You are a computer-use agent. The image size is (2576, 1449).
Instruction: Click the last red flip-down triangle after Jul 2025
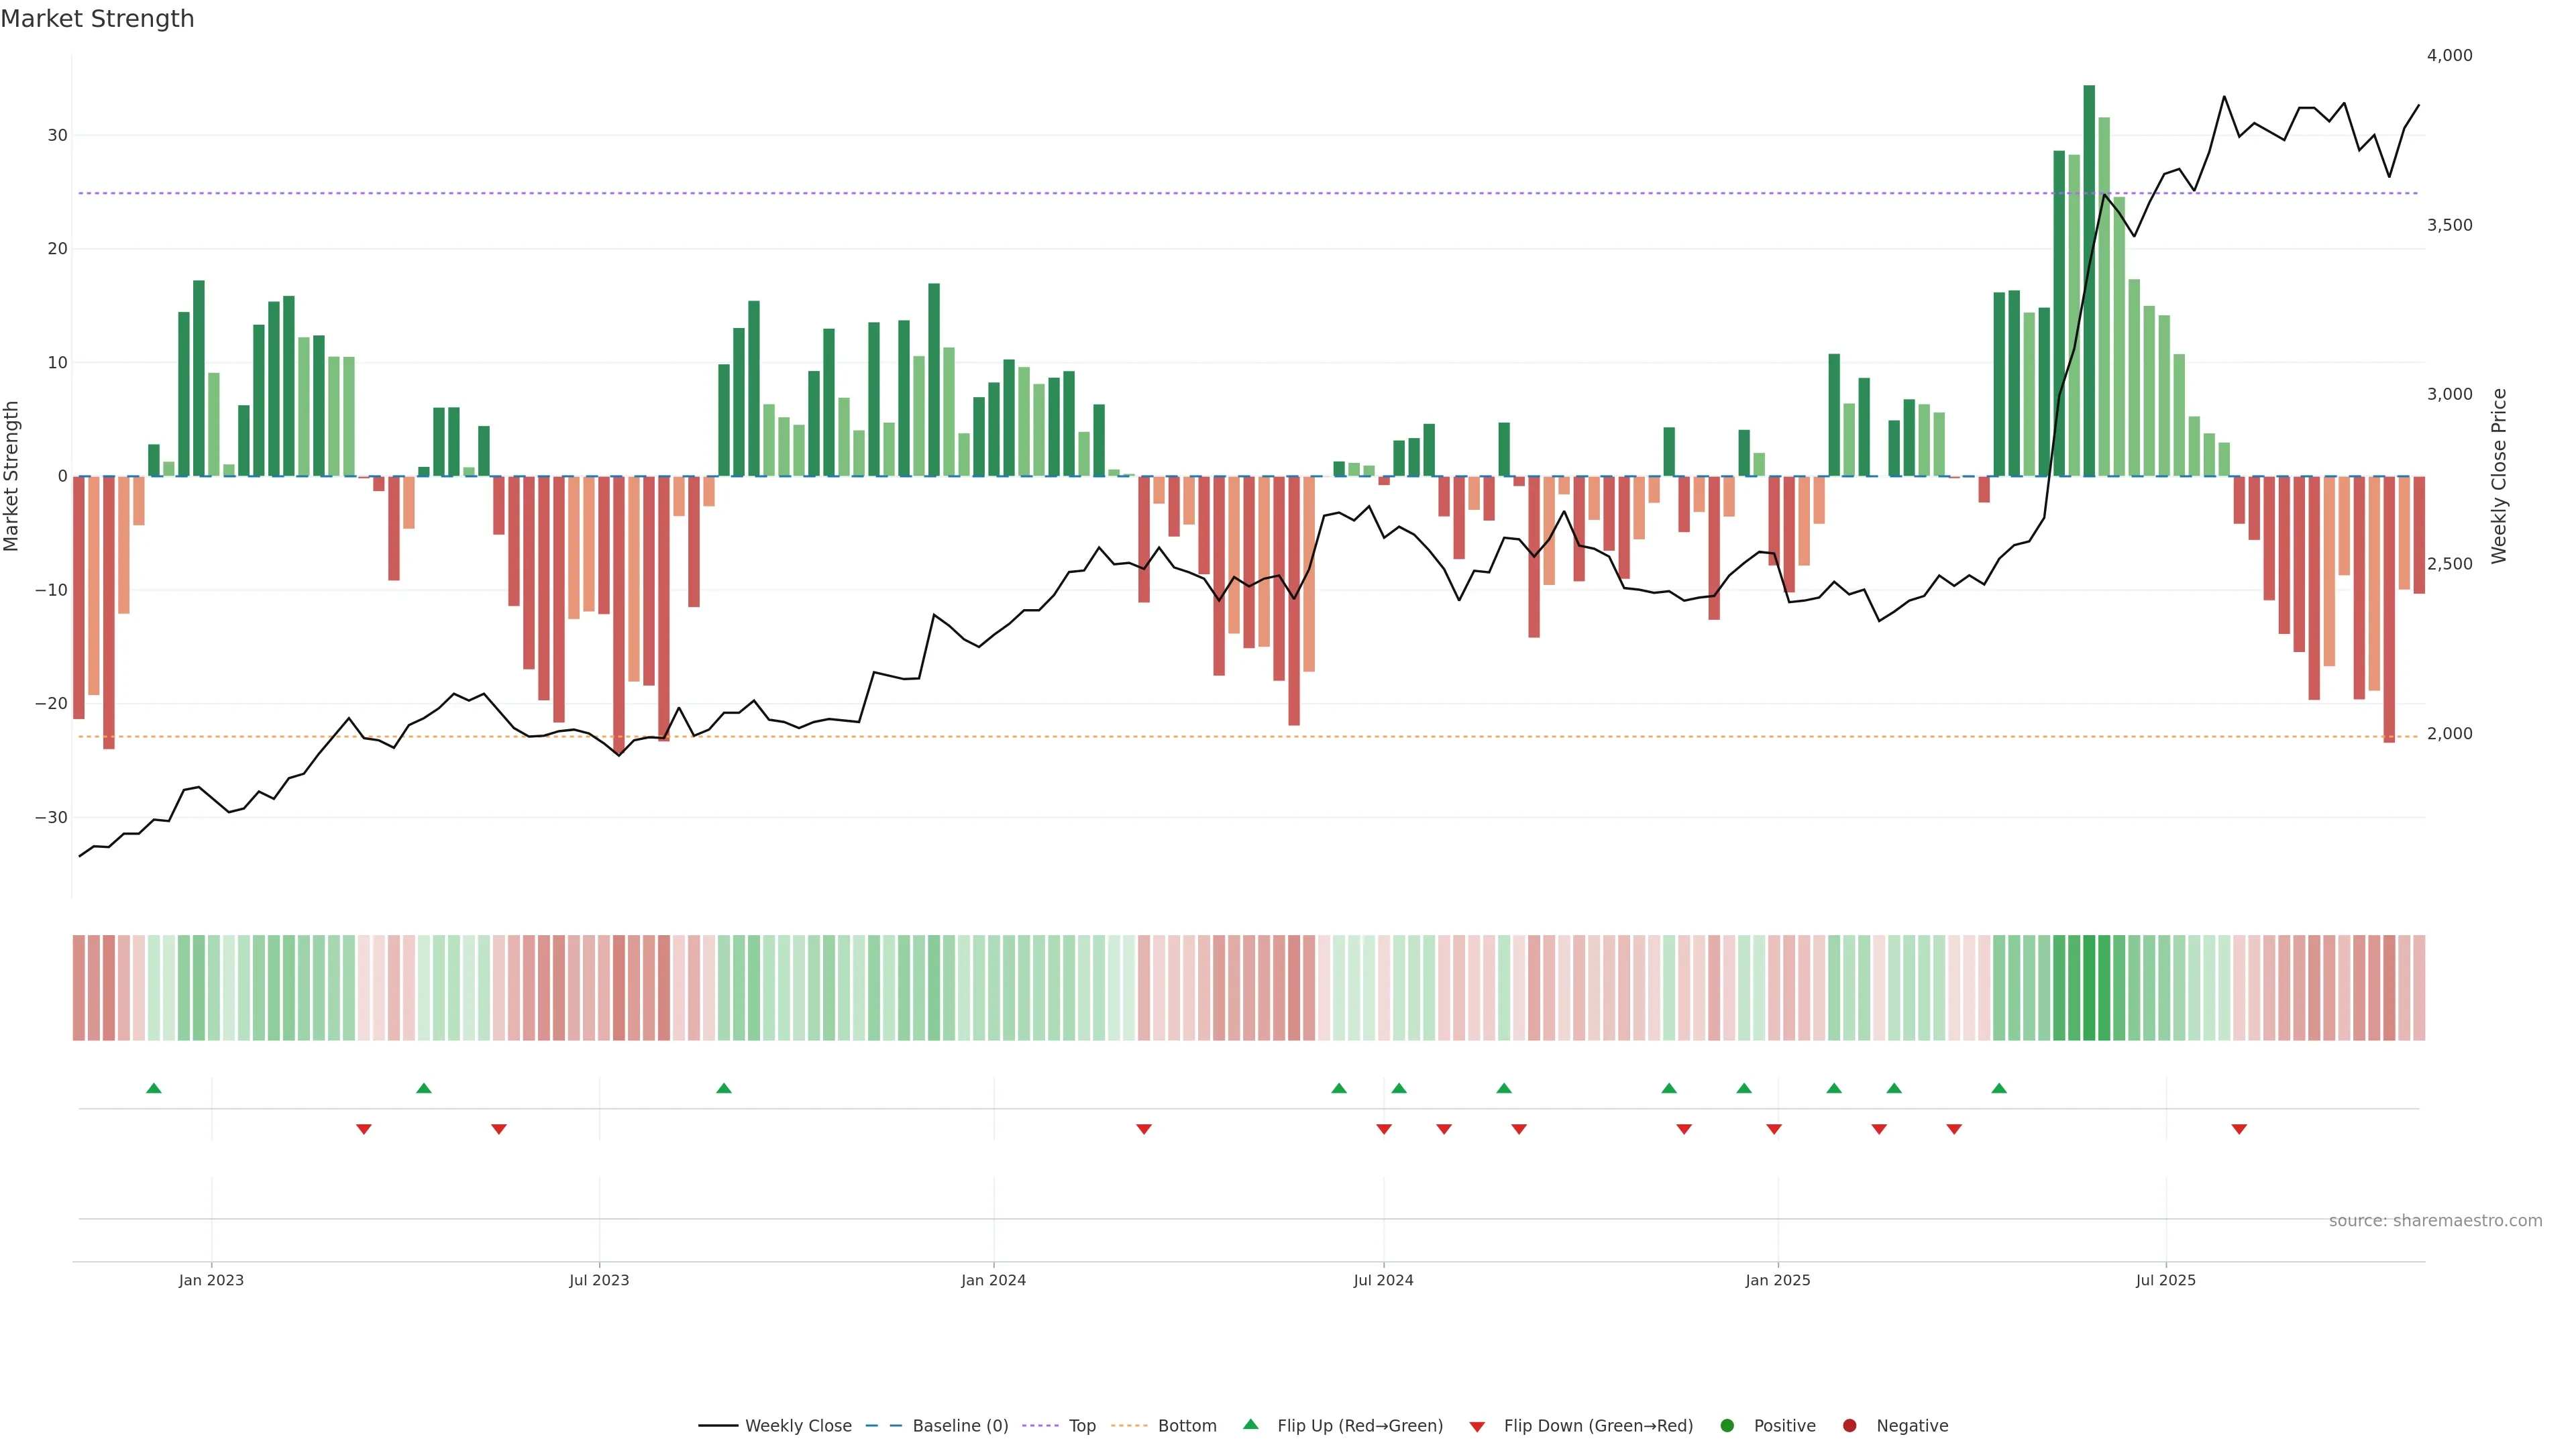coord(2239,1129)
